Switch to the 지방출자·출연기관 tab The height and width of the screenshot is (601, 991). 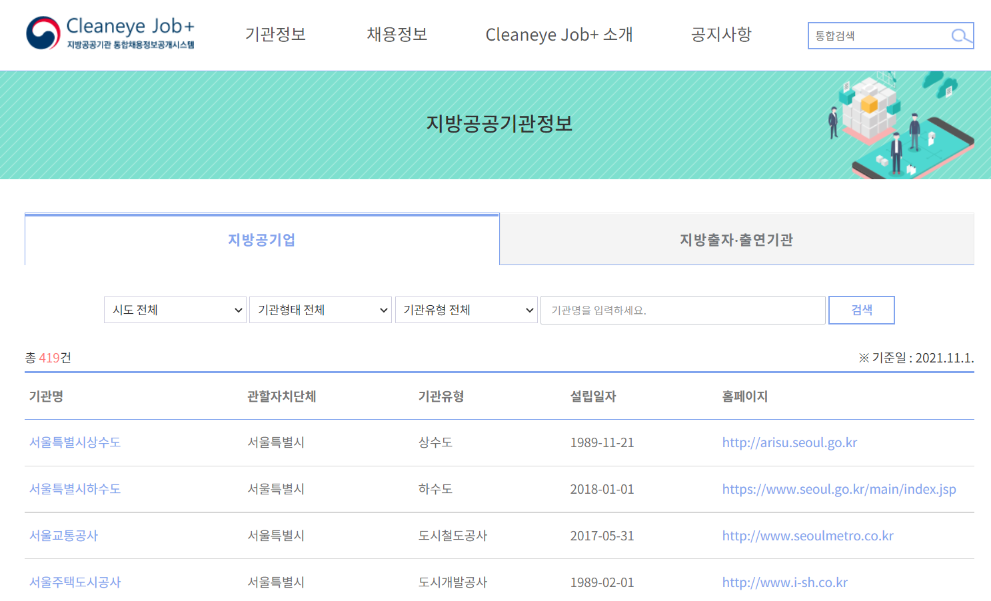point(736,240)
